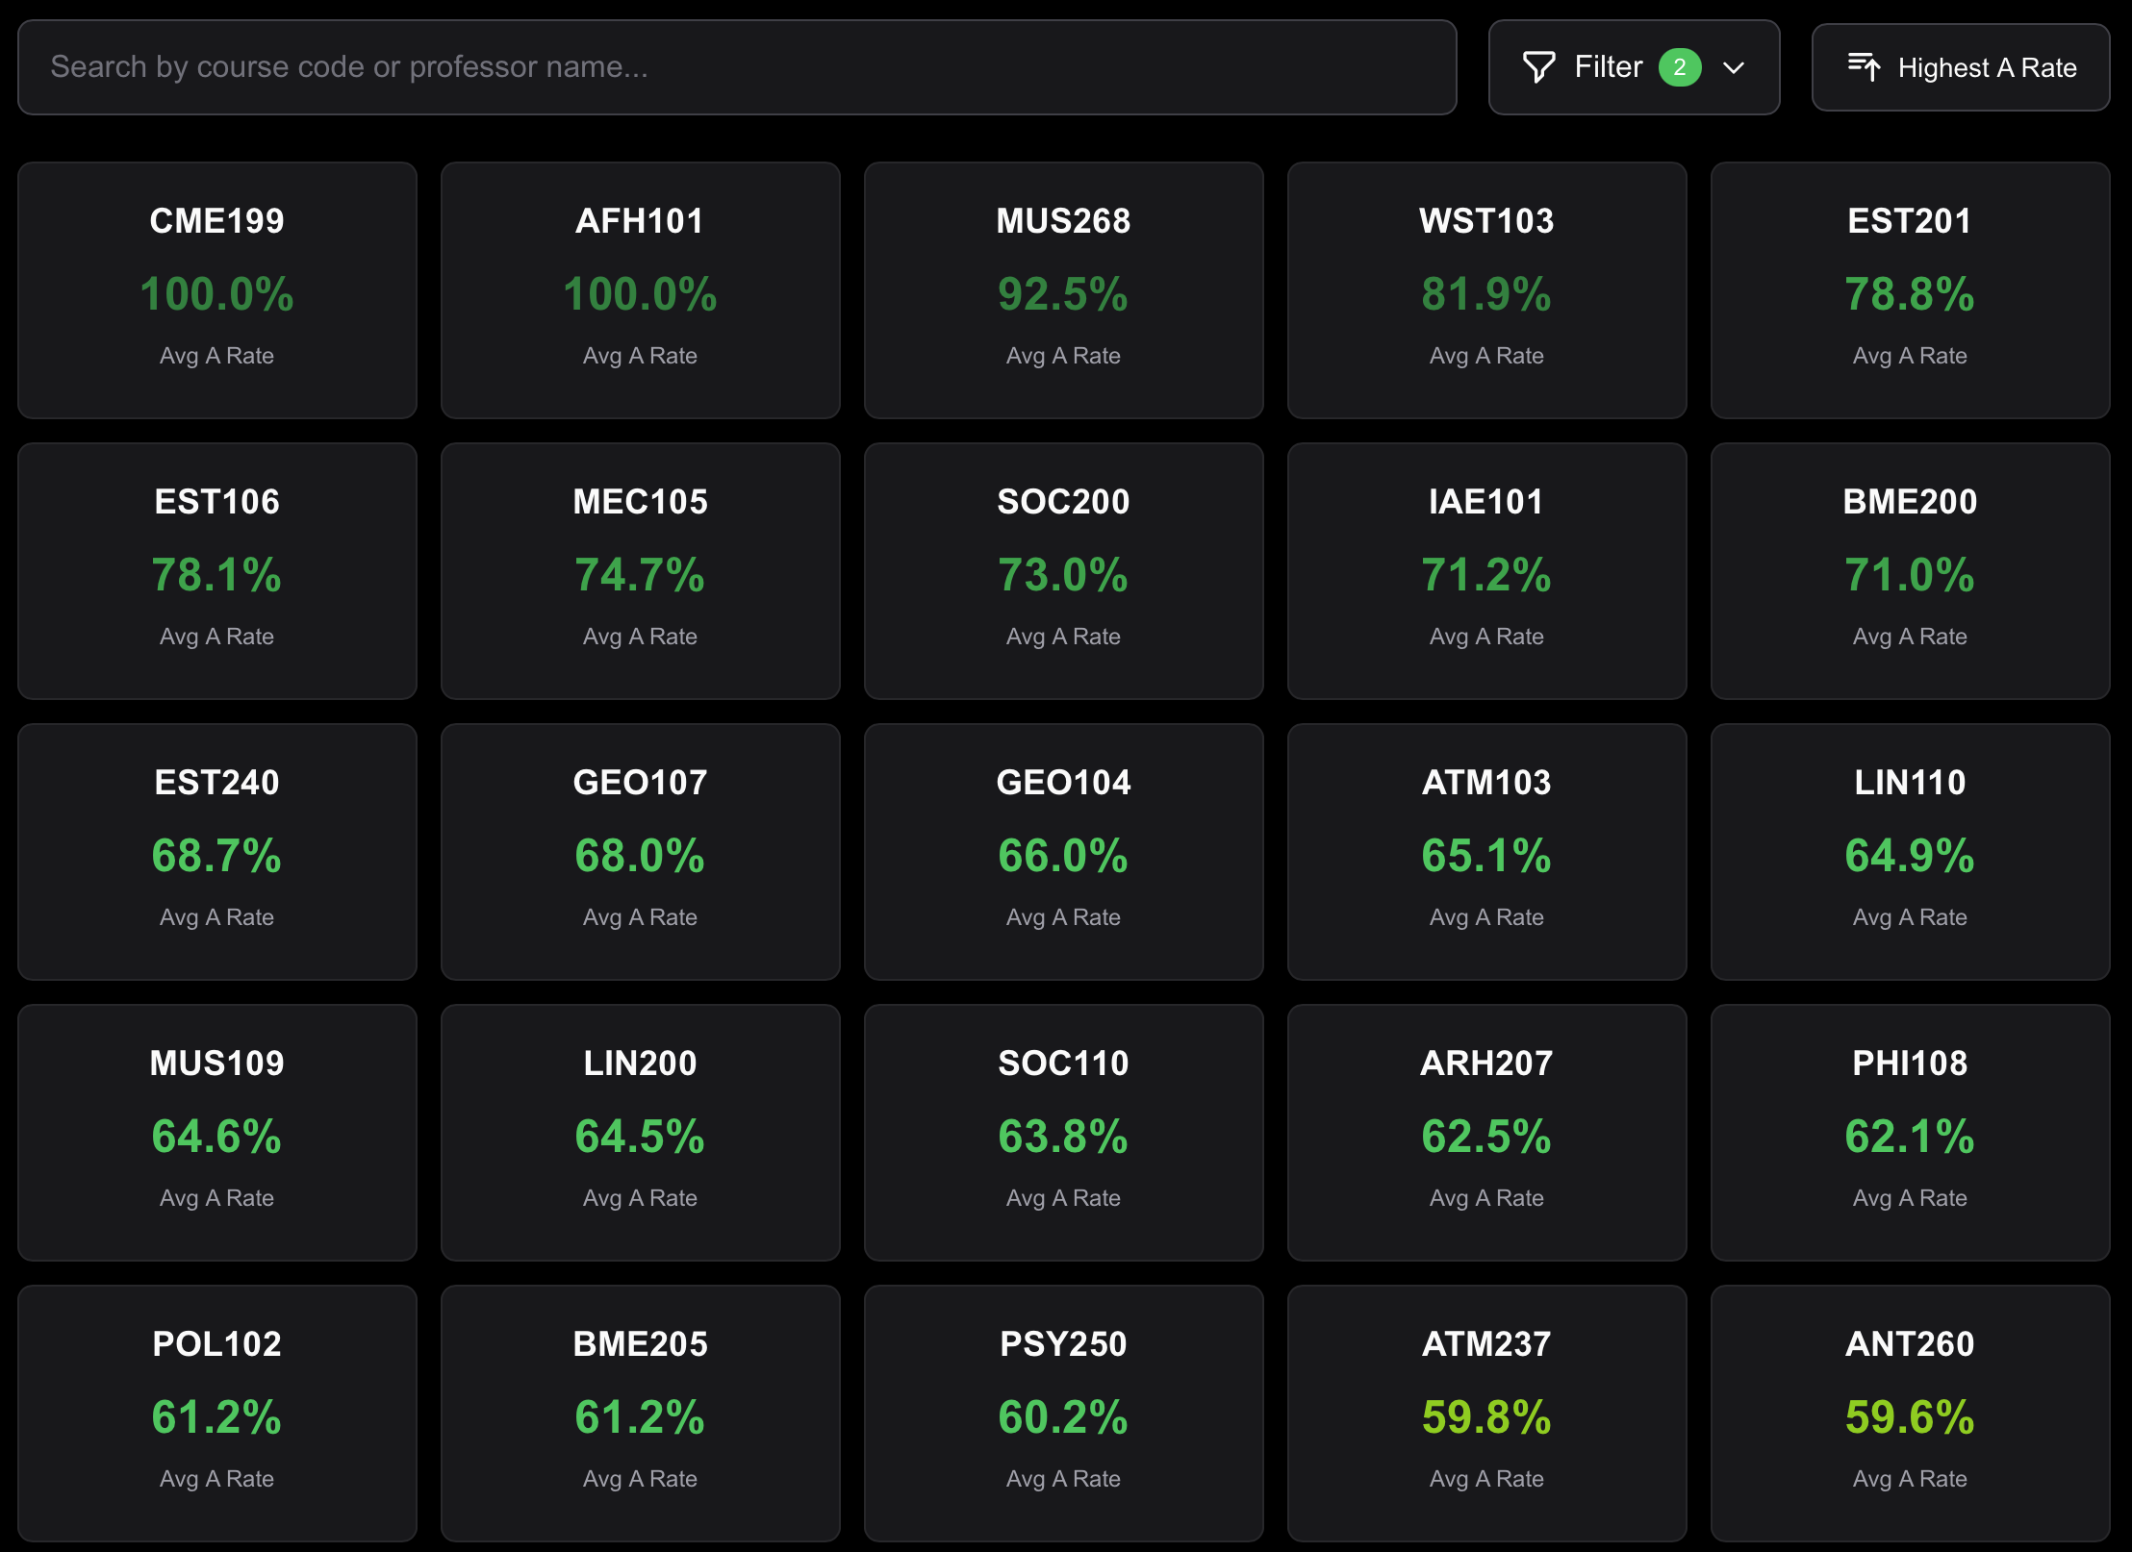Open the BME200 course card
The height and width of the screenshot is (1552, 2132).
pos(1910,570)
